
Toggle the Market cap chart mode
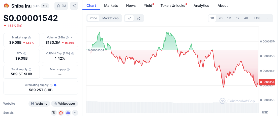click(x=110, y=18)
